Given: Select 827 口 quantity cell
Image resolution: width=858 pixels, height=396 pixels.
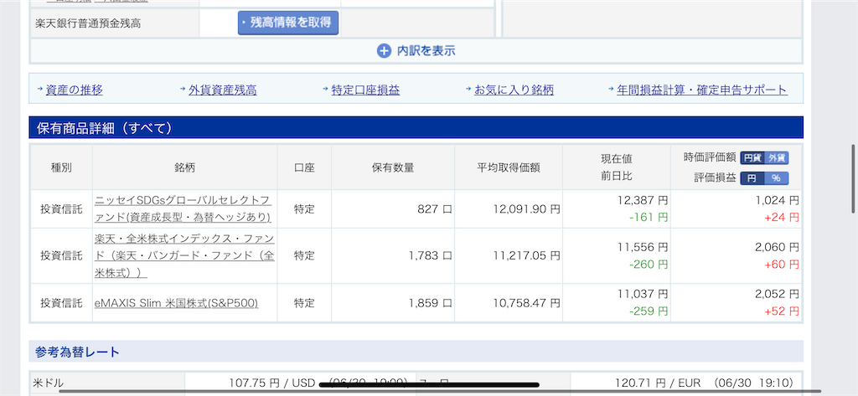Looking at the screenshot, I should pos(435,209).
